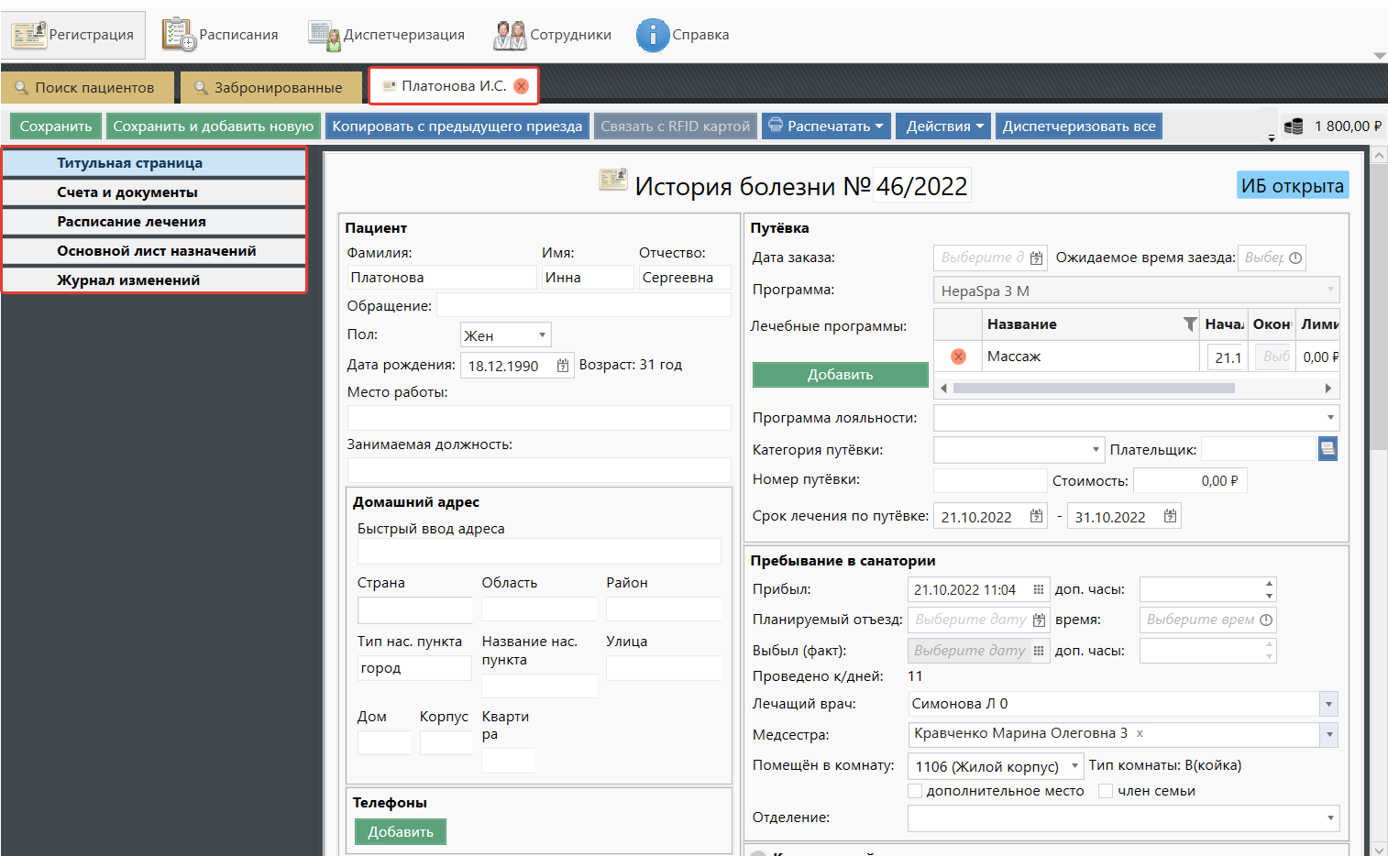The image size is (1388, 856).
Task: Open the birth date calendar picker
Action: pos(563,366)
